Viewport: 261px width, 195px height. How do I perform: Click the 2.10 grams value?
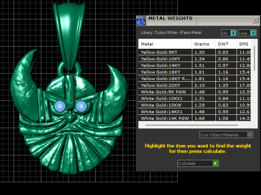200,85
